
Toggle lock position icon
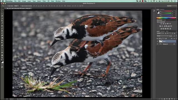164,39
